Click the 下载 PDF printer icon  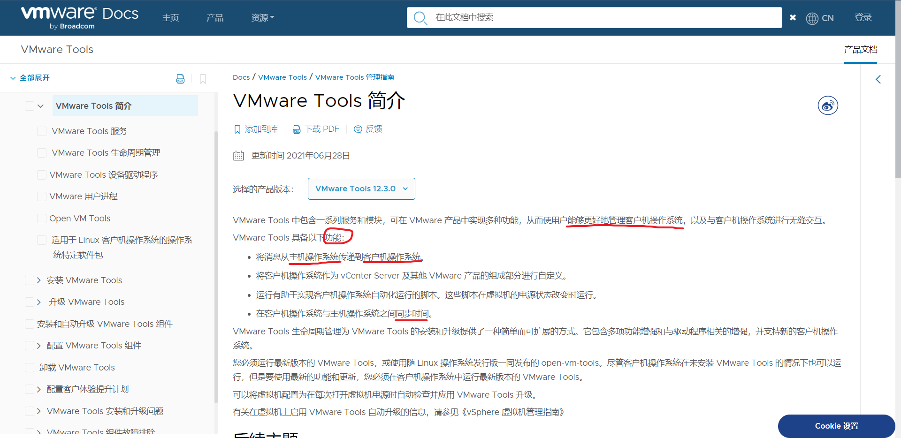click(297, 129)
